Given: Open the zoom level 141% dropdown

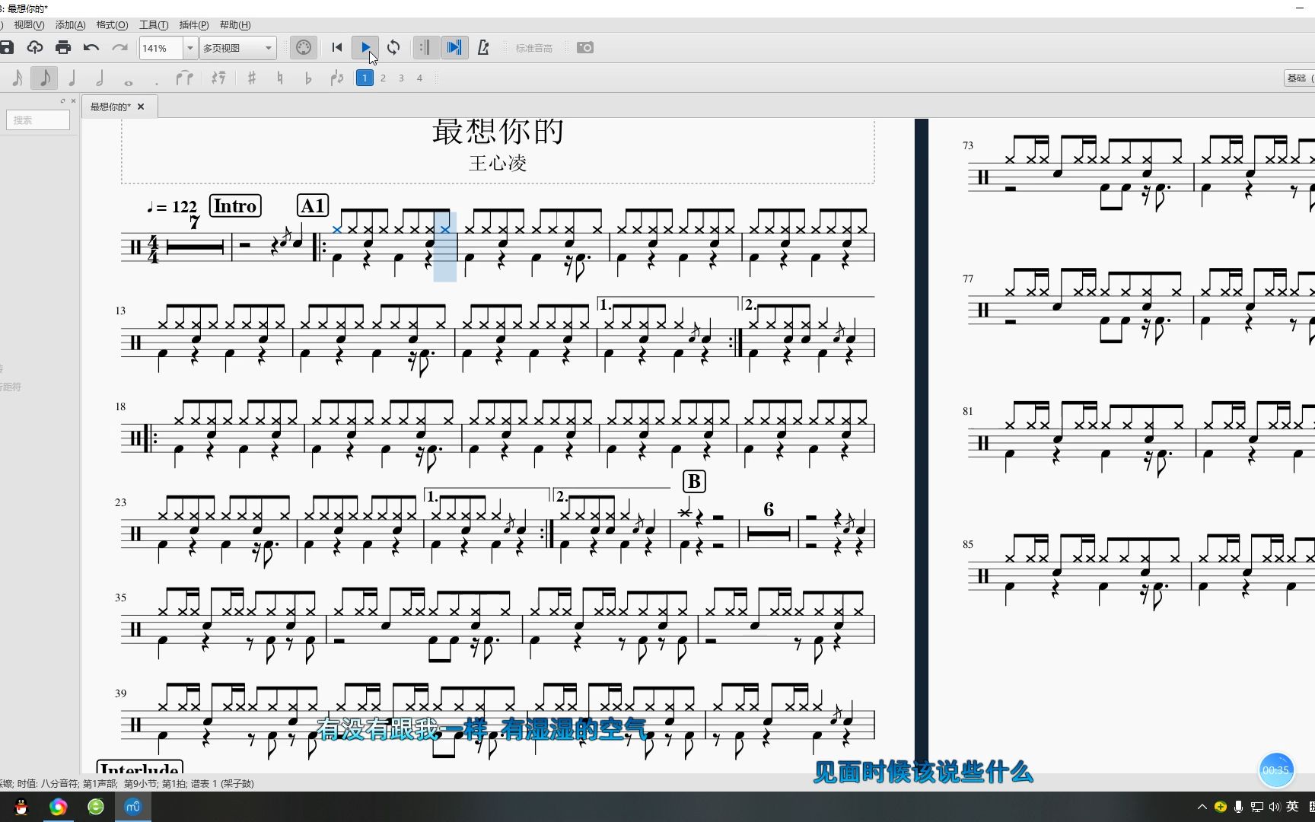Looking at the screenshot, I should pos(190,48).
